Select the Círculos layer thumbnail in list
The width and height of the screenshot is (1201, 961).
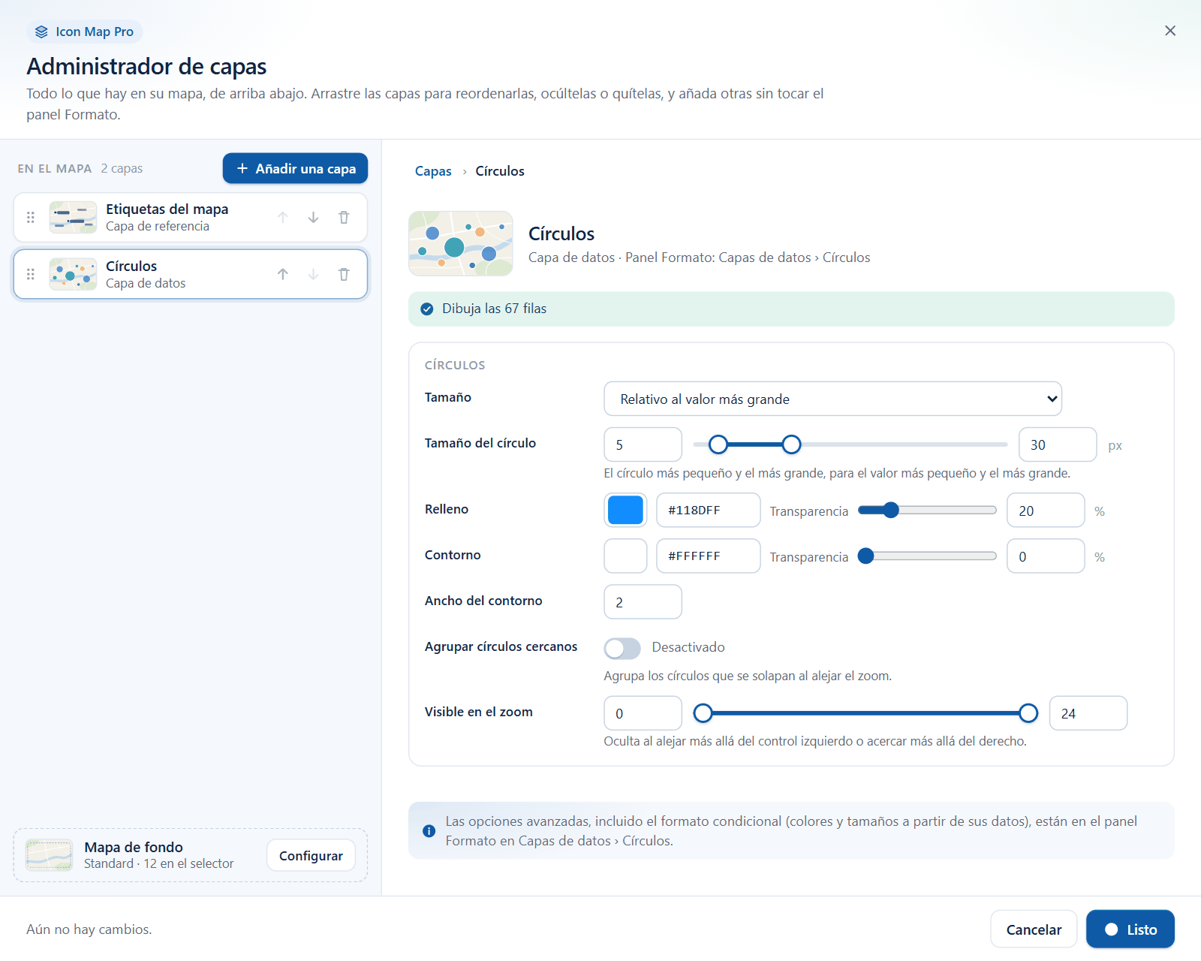[x=73, y=275]
